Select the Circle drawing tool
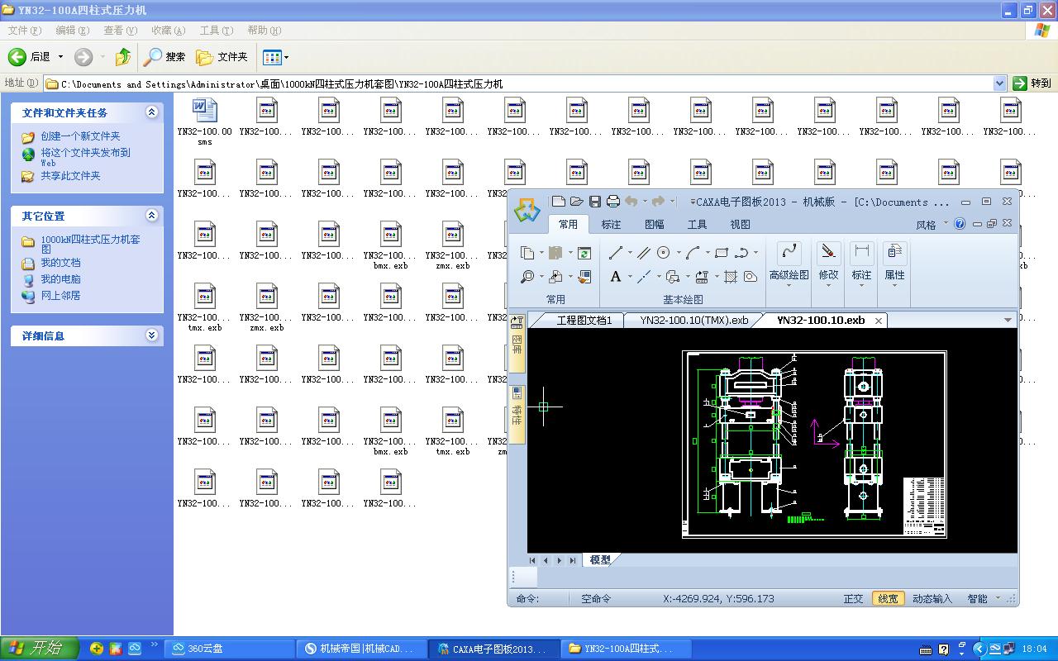This screenshot has width=1058, height=661. tap(663, 253)
